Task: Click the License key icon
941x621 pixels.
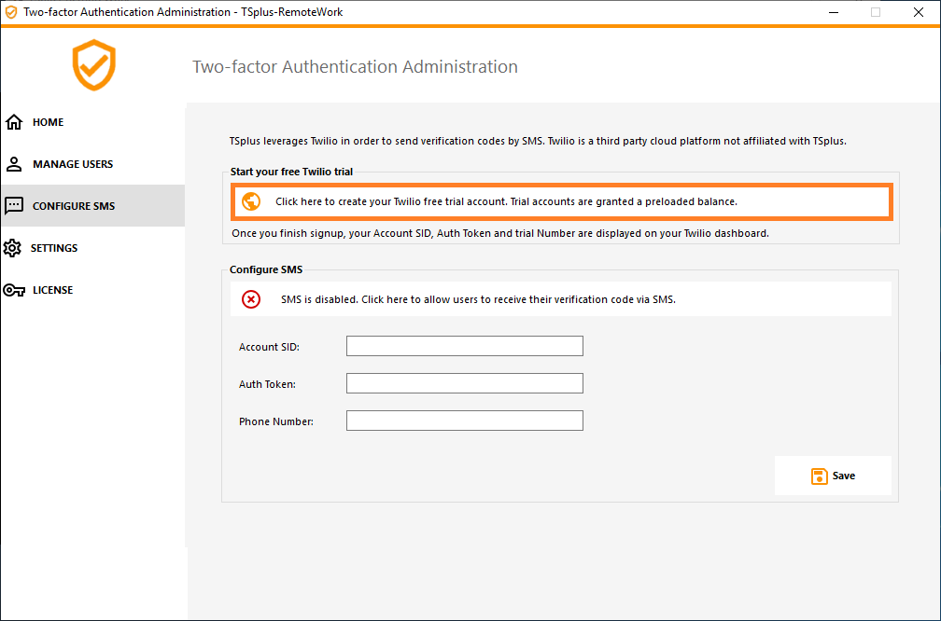Action: 13,289
